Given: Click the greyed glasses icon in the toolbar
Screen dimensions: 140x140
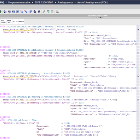Looking at the screenshot, I should (x=52, y=11).
